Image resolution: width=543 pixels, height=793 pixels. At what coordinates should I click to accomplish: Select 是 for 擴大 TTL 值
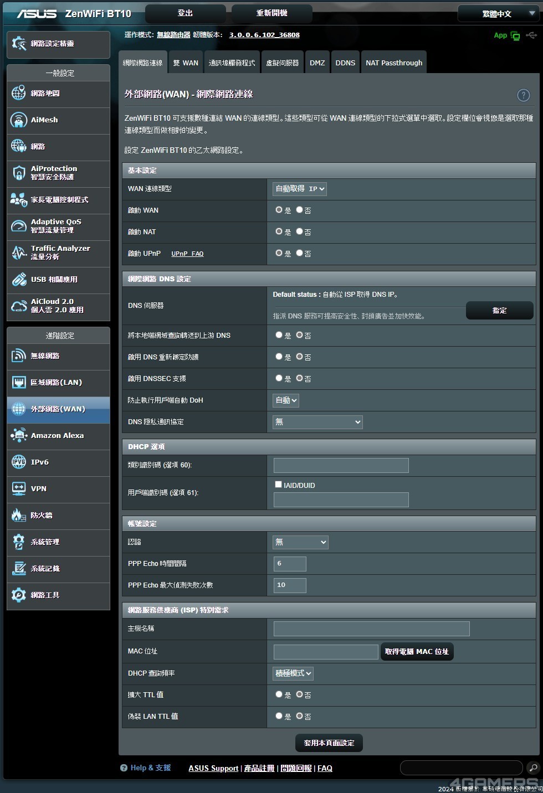[279, 694]
